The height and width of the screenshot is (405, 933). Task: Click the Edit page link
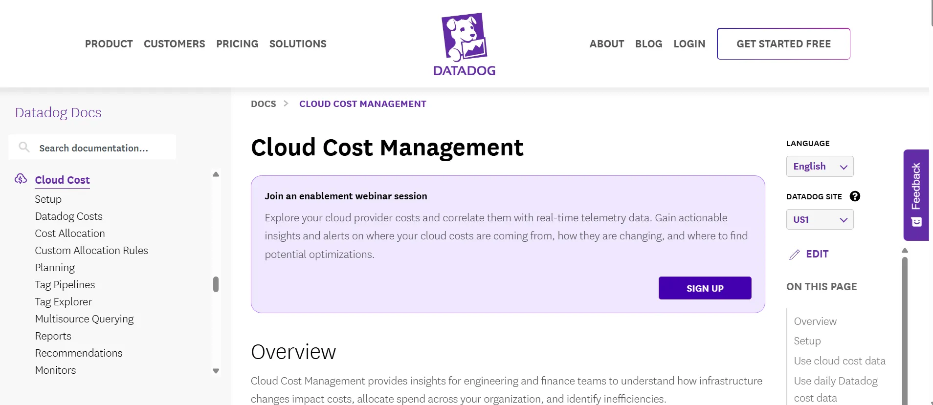(x=817, y=254)
